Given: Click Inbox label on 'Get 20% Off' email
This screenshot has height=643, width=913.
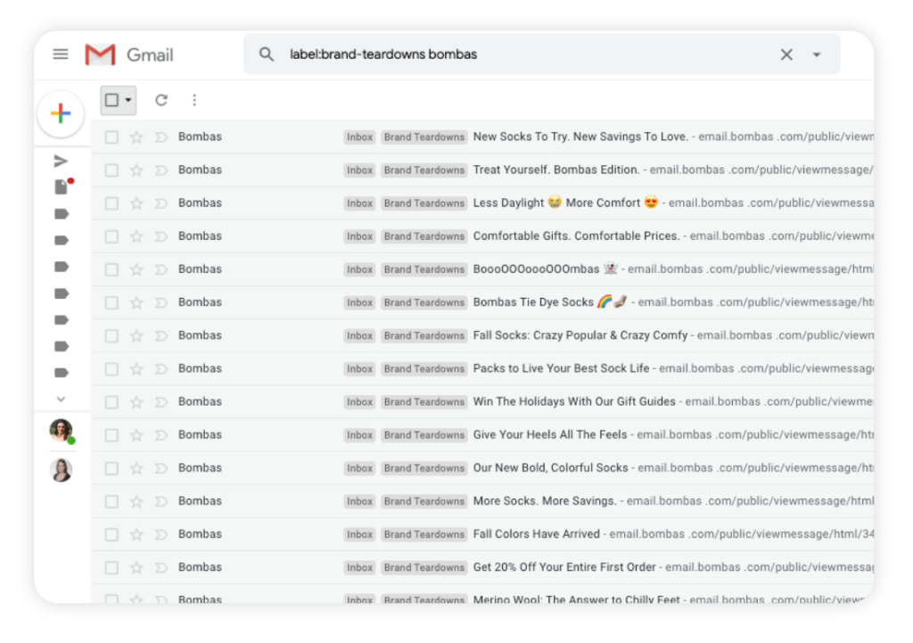Looking at the screenshot, I should coord(359,568).
